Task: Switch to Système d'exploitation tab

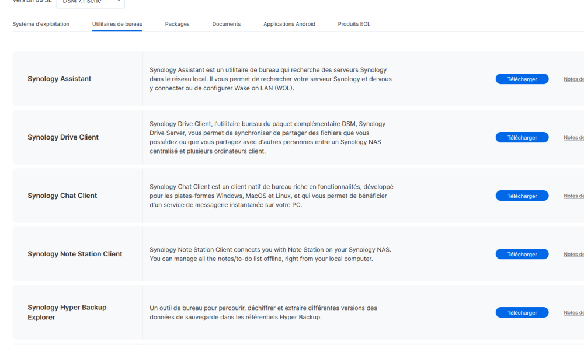Action: pos(41,24)
